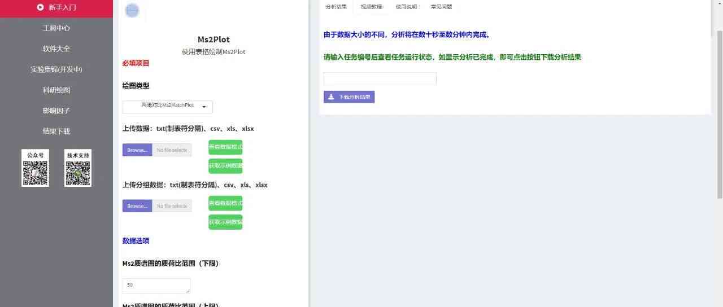
Task: Click Browse for 上传分组数据 file
Action: 137,206
